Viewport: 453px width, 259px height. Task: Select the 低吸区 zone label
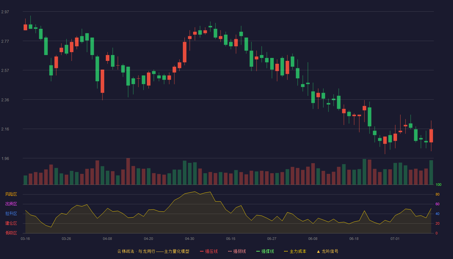11,233
